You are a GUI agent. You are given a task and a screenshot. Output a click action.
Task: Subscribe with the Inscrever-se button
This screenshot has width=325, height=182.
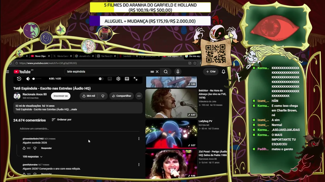point(61,96)
